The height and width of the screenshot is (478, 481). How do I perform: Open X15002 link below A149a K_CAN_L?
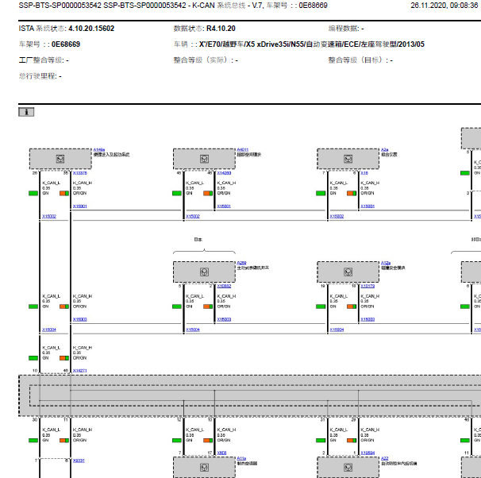[x=49, y=216]
